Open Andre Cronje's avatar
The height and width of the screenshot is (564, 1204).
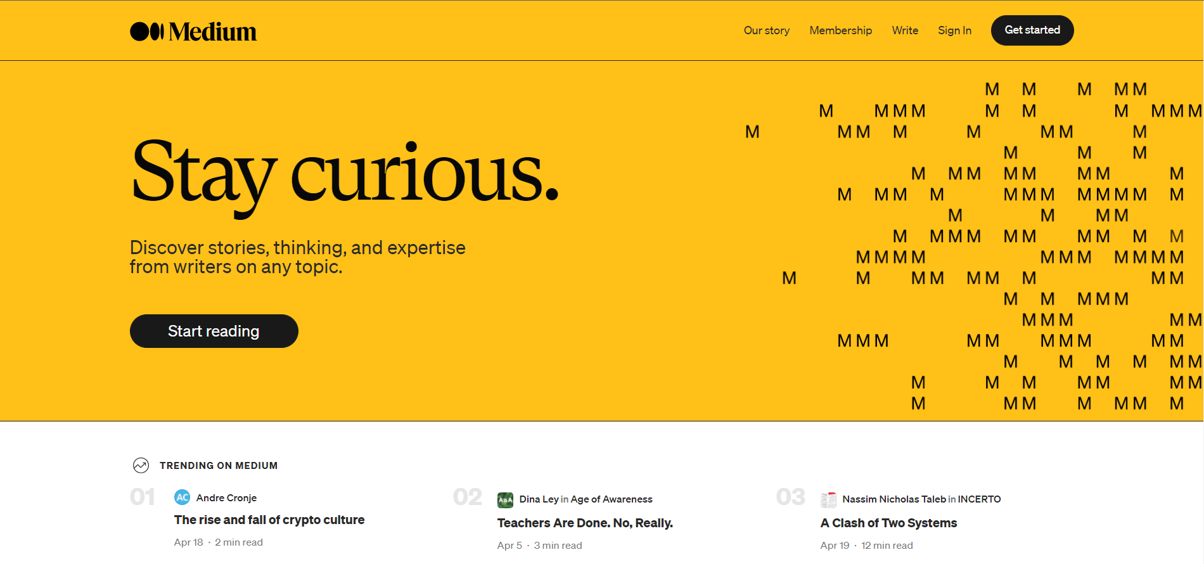tap(182, 497)
